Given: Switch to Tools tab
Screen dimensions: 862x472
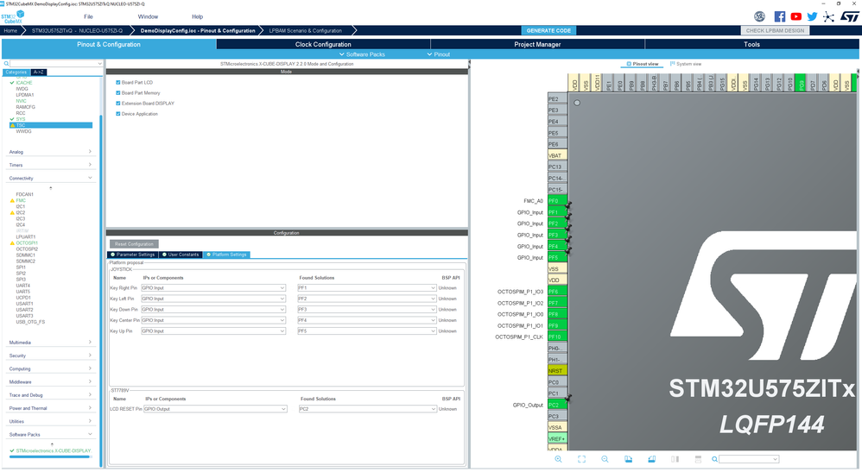Looking at the screenshot, I should (x=751, y=45).
